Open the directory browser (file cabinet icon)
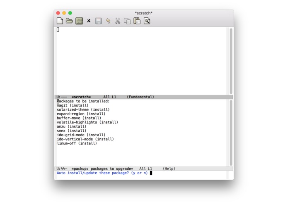 tap(79, 21)
